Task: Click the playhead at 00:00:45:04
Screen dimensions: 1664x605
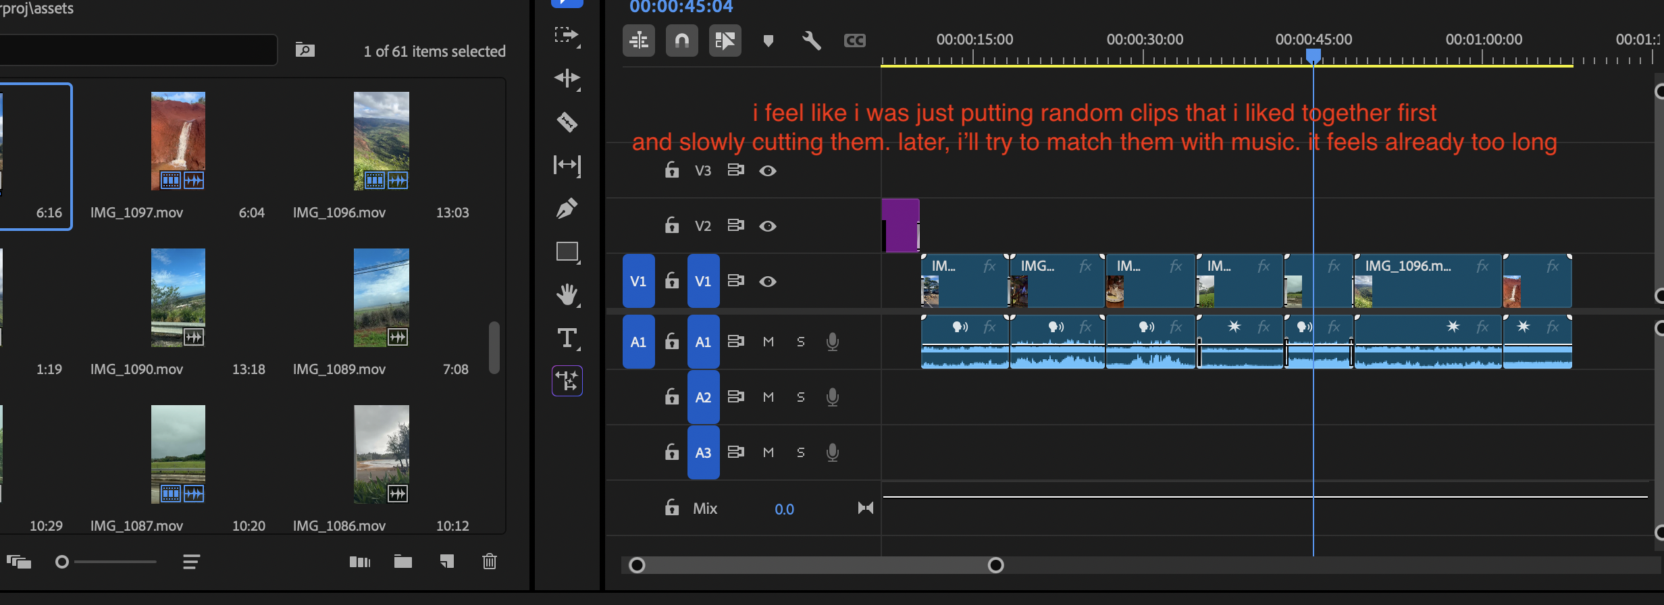Action: pyautogui.click(x=1313, y=56)
